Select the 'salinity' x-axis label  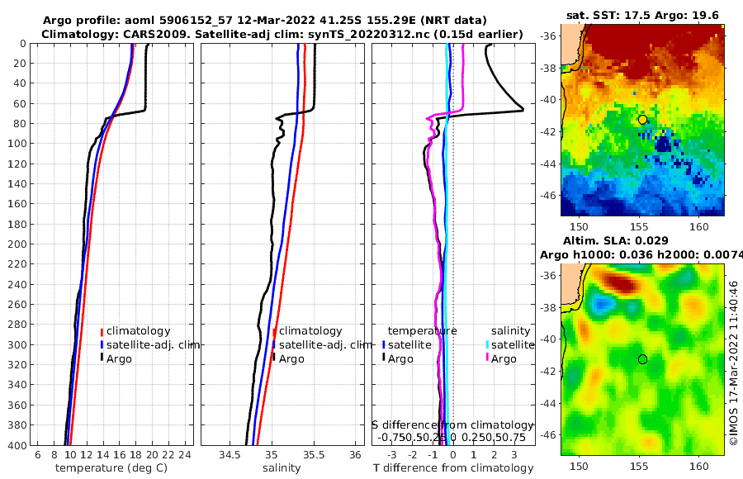[x=282, y=468]
